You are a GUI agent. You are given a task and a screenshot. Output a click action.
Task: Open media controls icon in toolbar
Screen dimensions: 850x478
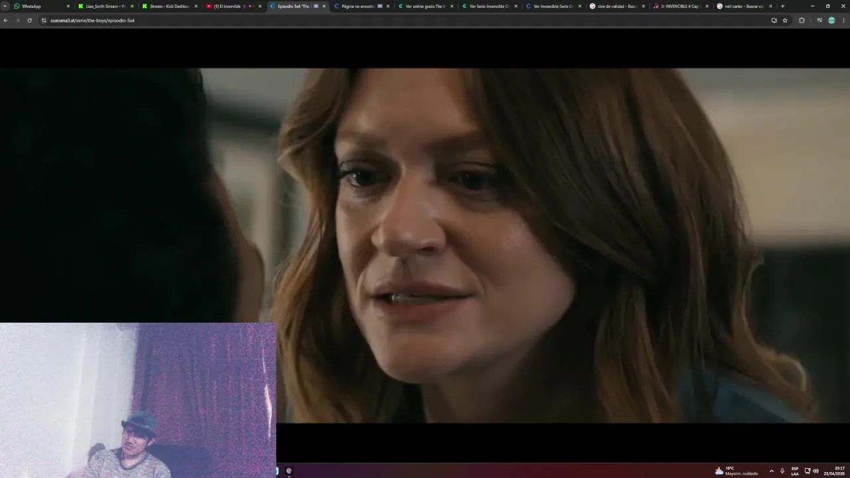point(819,21)
